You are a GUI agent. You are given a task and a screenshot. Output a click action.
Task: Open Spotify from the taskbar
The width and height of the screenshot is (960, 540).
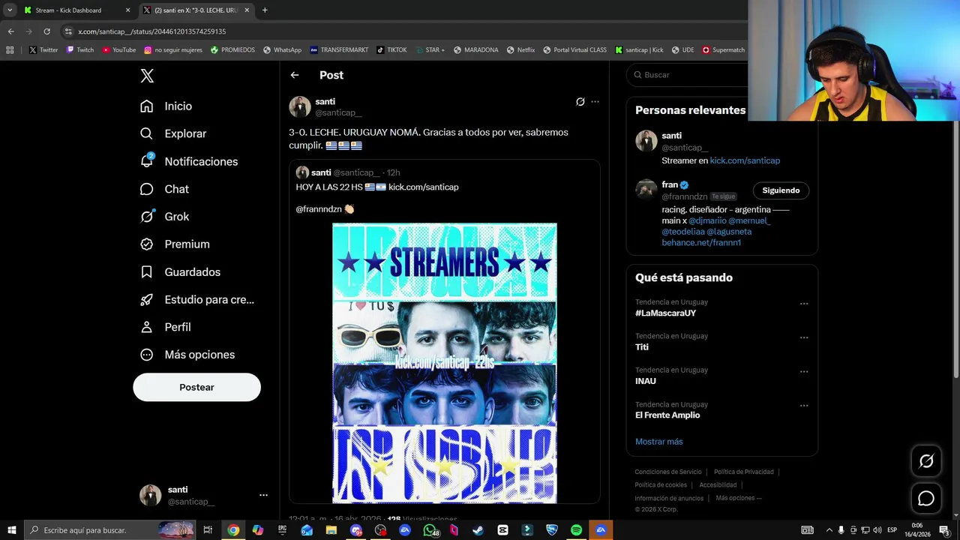click(576, 530)
